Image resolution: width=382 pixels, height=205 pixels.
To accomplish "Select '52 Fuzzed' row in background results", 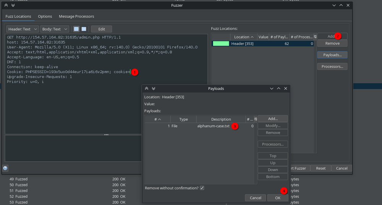I will (x=18, y=197).
